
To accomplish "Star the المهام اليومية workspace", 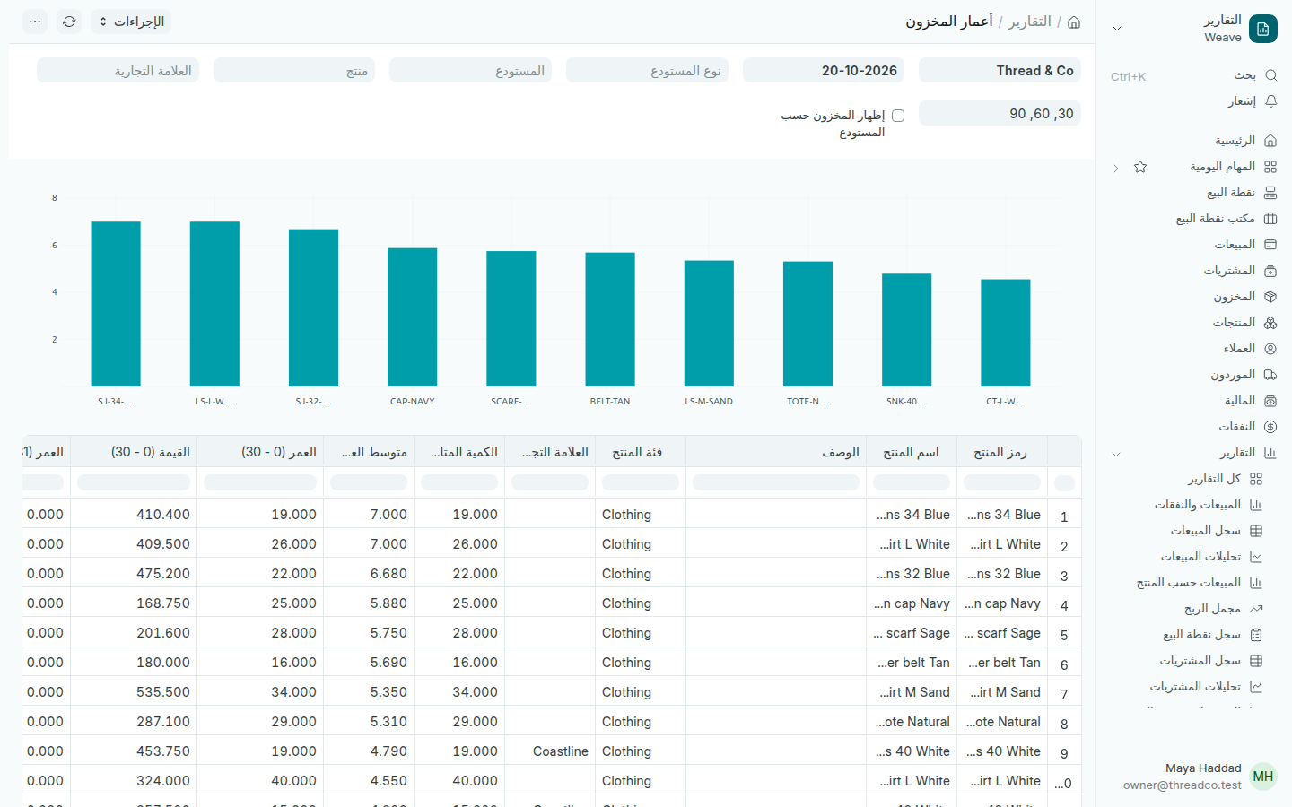I will pos(1140,167).
